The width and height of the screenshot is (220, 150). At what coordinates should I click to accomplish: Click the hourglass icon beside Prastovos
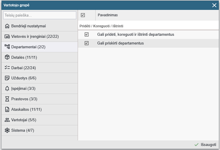click(7, 99)
